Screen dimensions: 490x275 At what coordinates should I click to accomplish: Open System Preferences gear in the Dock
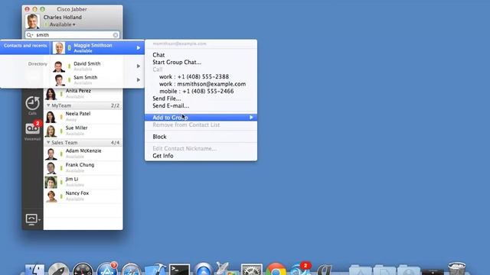pyautogui.click(x=252, y=270)
